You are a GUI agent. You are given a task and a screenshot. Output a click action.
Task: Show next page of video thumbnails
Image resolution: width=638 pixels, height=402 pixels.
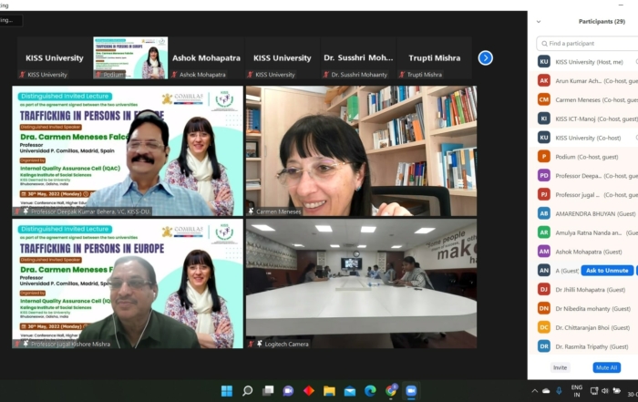click(485, 57)
